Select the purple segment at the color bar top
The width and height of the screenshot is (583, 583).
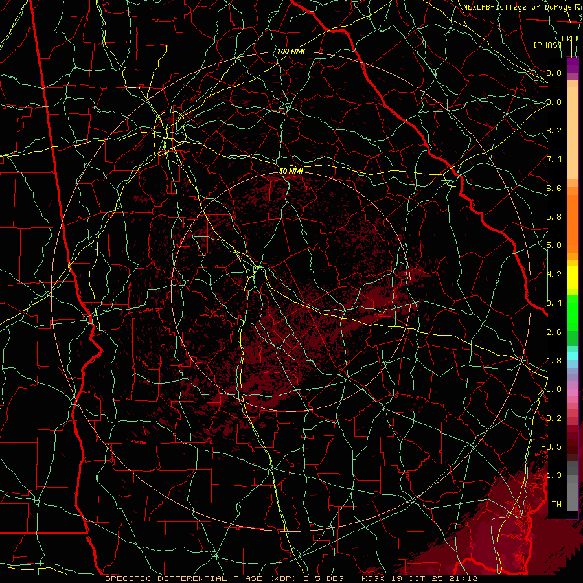click(x=572, y=65)
